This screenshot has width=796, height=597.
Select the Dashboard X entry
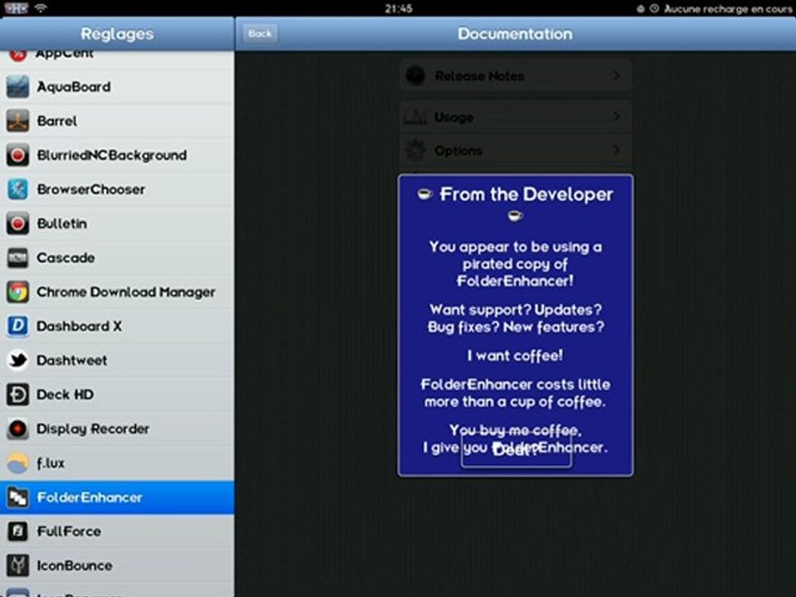[x=117, y=326]
